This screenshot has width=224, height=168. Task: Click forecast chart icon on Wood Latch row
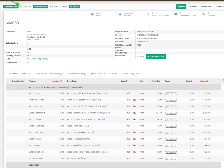134,145
